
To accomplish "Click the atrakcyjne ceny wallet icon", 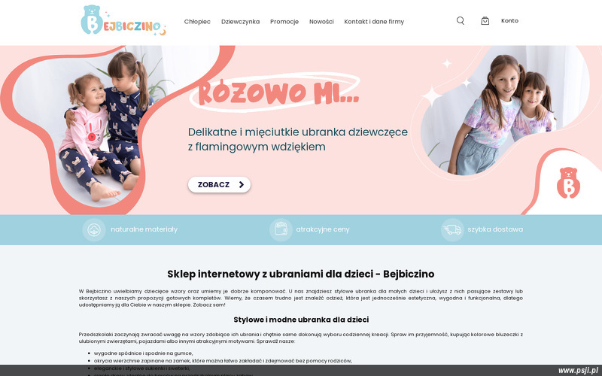I will coord(281,230).
